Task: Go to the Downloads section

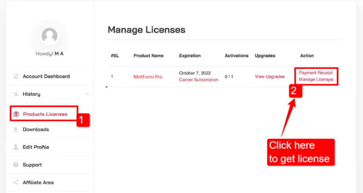Action: tap(35, 129)
